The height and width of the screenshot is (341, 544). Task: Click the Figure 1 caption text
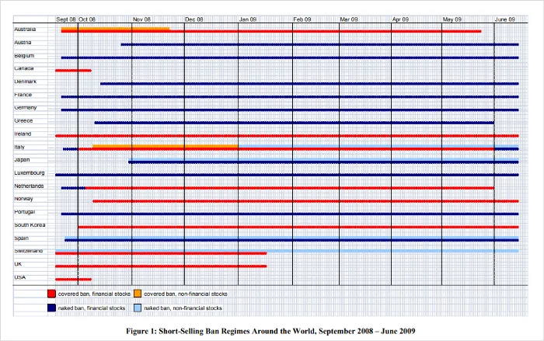[270, 331]
